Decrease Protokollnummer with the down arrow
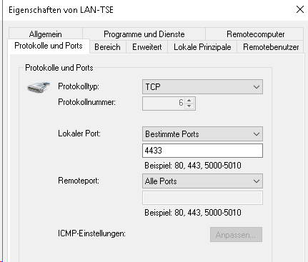308x262 pixels. pyautogui.click(x=189, y=106)
